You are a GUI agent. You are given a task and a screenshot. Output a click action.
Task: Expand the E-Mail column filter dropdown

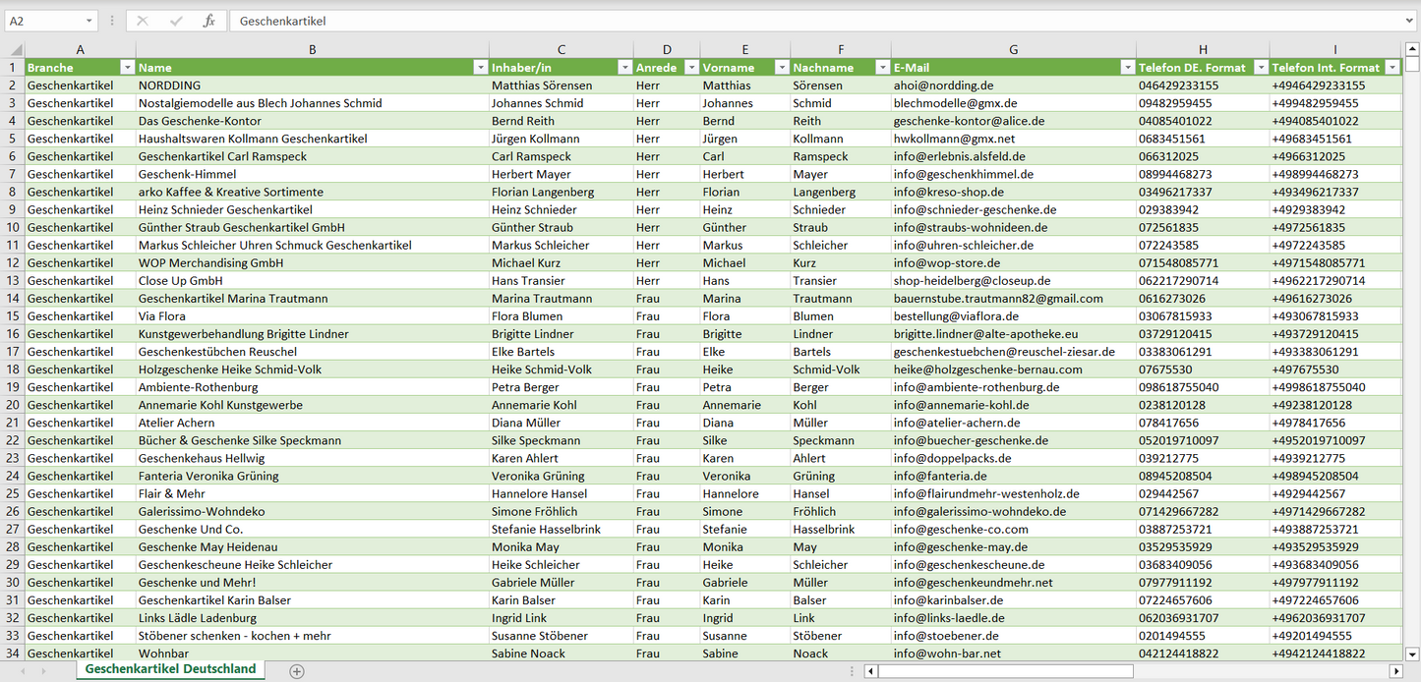coord(1126,68)
